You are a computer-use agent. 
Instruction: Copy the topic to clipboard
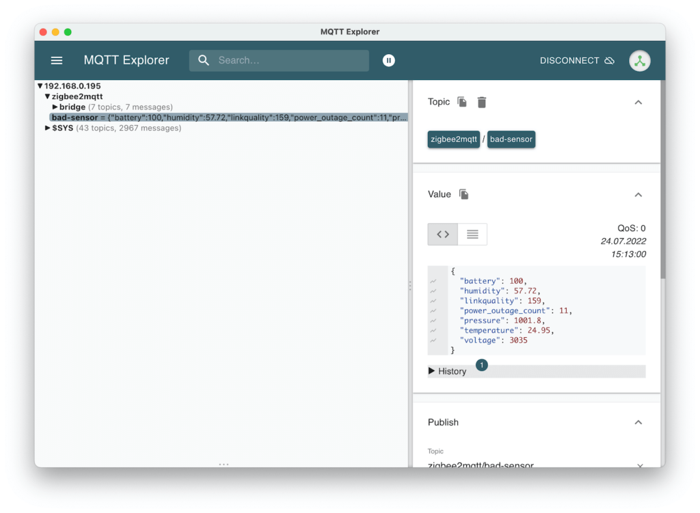pos(462,103)
